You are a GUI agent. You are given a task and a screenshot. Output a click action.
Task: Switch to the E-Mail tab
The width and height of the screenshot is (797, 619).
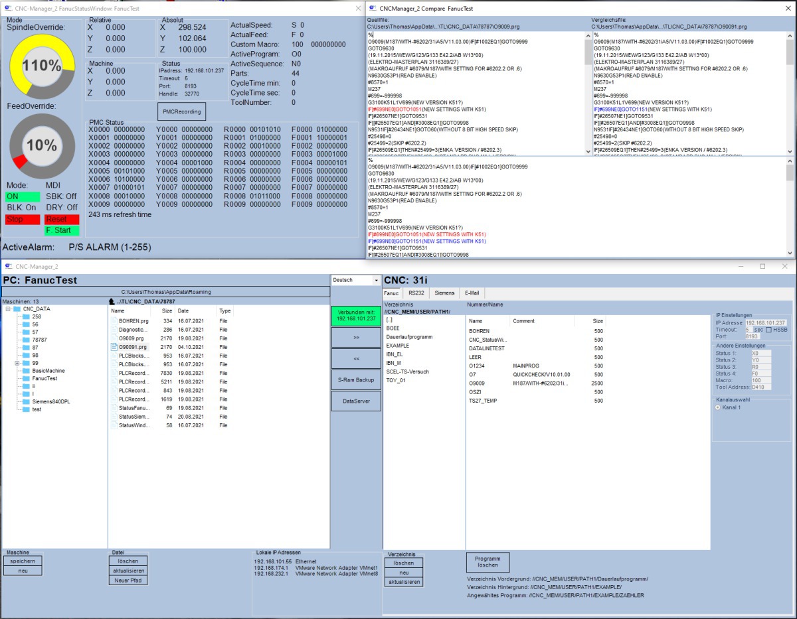coord(472,293)
